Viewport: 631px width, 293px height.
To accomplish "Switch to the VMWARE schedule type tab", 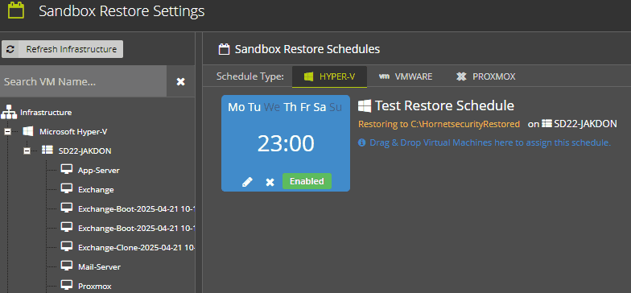I will [406, 76].
